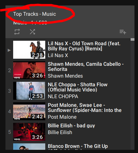The image size is (138, 153).
Task: Open the Señorita video thumbnail
Action: (29, 70)
